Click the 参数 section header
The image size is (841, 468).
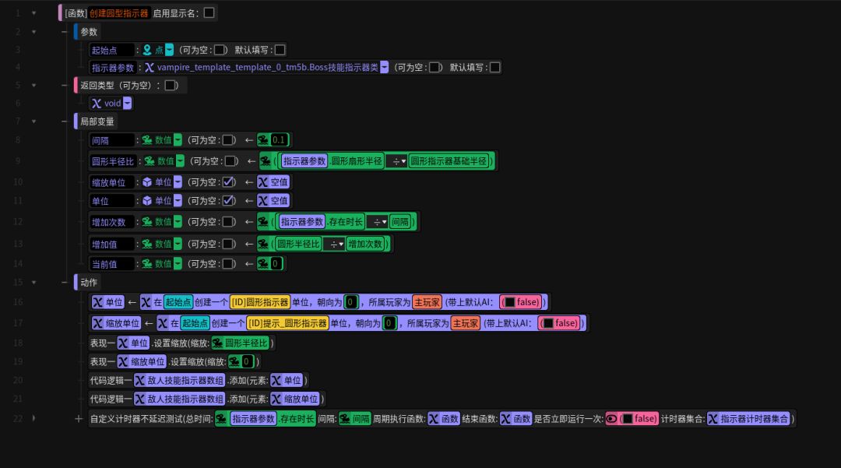[x=89, y=32]
